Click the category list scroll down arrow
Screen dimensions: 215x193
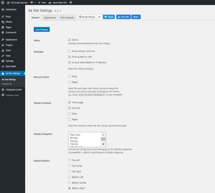point(103,144)
